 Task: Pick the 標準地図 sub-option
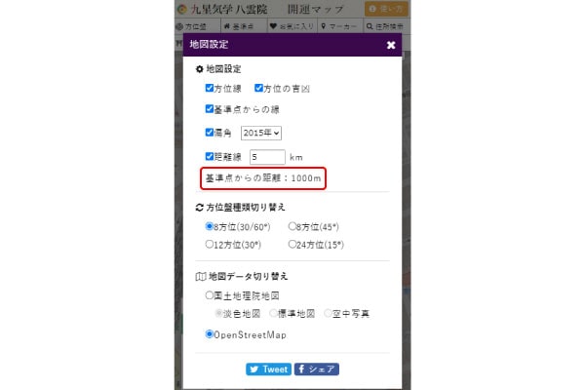[273, 313]
